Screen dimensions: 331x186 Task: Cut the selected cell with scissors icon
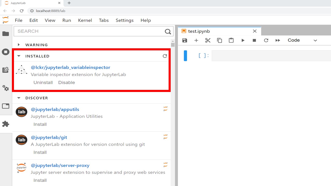point(208,40)
